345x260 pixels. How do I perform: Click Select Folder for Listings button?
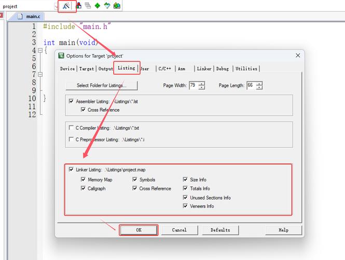point(102,86)
